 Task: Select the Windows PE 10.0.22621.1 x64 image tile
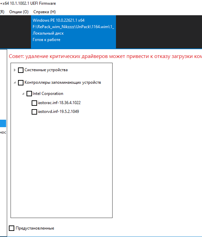pyautogui.click(x=73, y=32)
